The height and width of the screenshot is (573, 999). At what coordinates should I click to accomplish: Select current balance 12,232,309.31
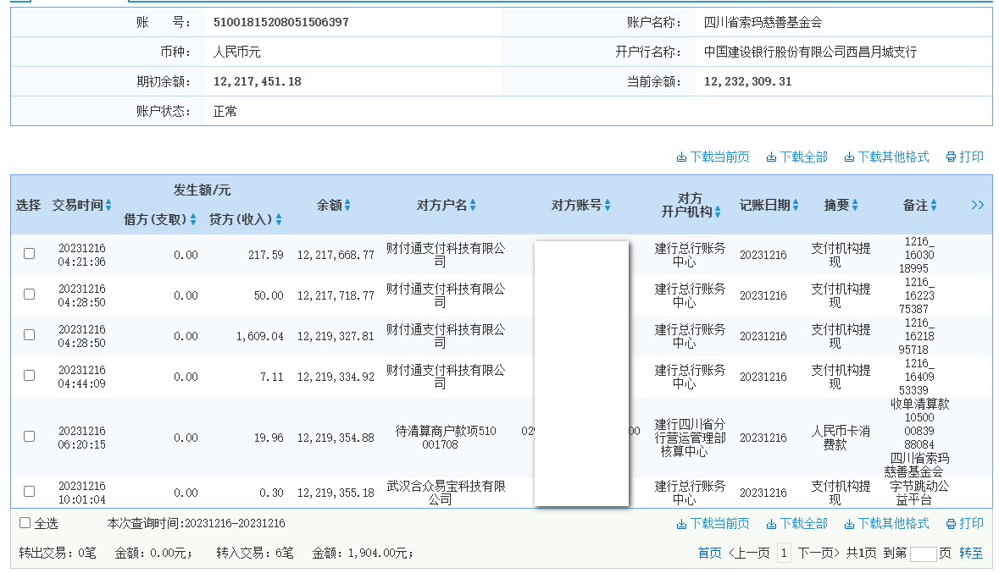click(747, 81)
